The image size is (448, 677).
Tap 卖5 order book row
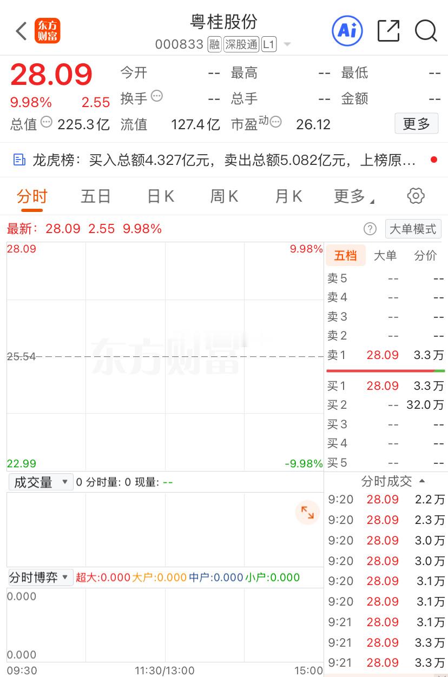(385, 278)
